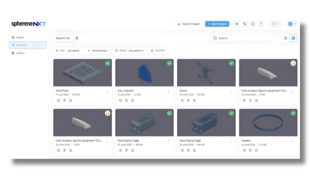The height and width of the screenshot is (187, 310).
Task: Pin the Heat Plate project
Action: [x=65, y=101]
